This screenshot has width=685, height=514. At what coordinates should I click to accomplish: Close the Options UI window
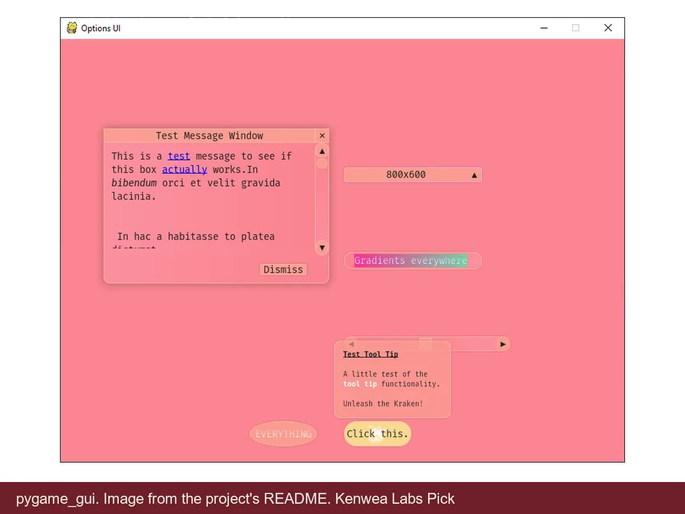(x=608, y=28)
